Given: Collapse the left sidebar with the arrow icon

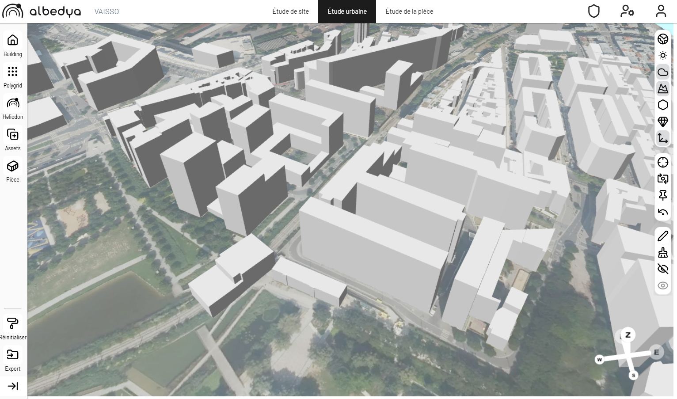Looking at the screenshot, I should pos(13,386).
